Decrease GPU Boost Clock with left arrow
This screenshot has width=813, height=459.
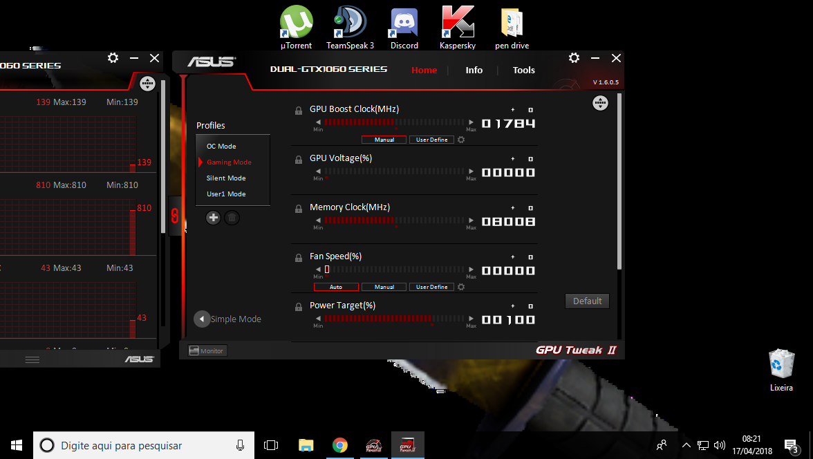tap(318, 122)
